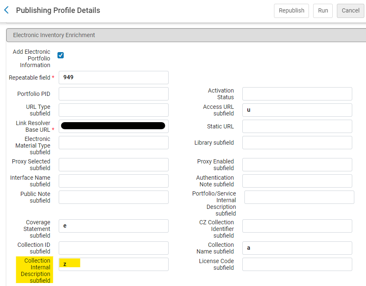Click the Library subfield input
Viewport: 366px width, 286px height.
point(297,143)
